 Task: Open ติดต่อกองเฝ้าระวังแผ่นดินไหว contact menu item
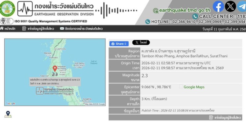[81, 29]
